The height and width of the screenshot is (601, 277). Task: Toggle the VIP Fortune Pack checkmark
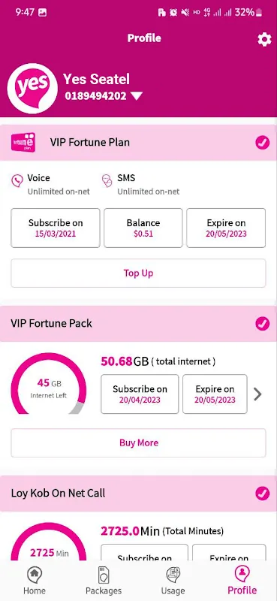click(x=263, y=324)
